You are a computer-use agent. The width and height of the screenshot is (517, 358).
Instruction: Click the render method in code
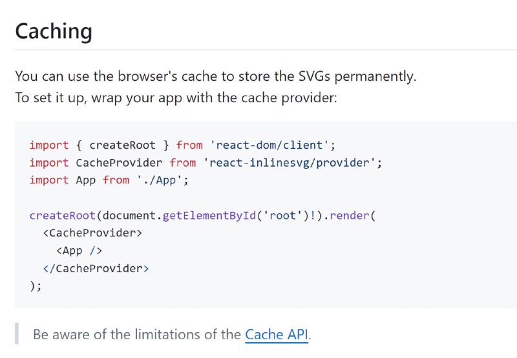point(350,215)
